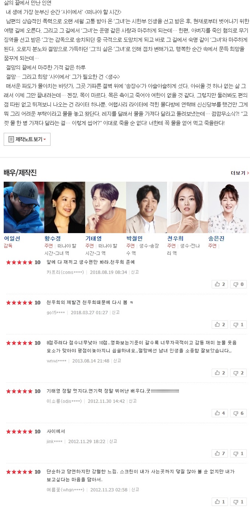Thumbs-down the 여름꽃 review
Viewport: 250px width, 511px height.
coord(238,502)
